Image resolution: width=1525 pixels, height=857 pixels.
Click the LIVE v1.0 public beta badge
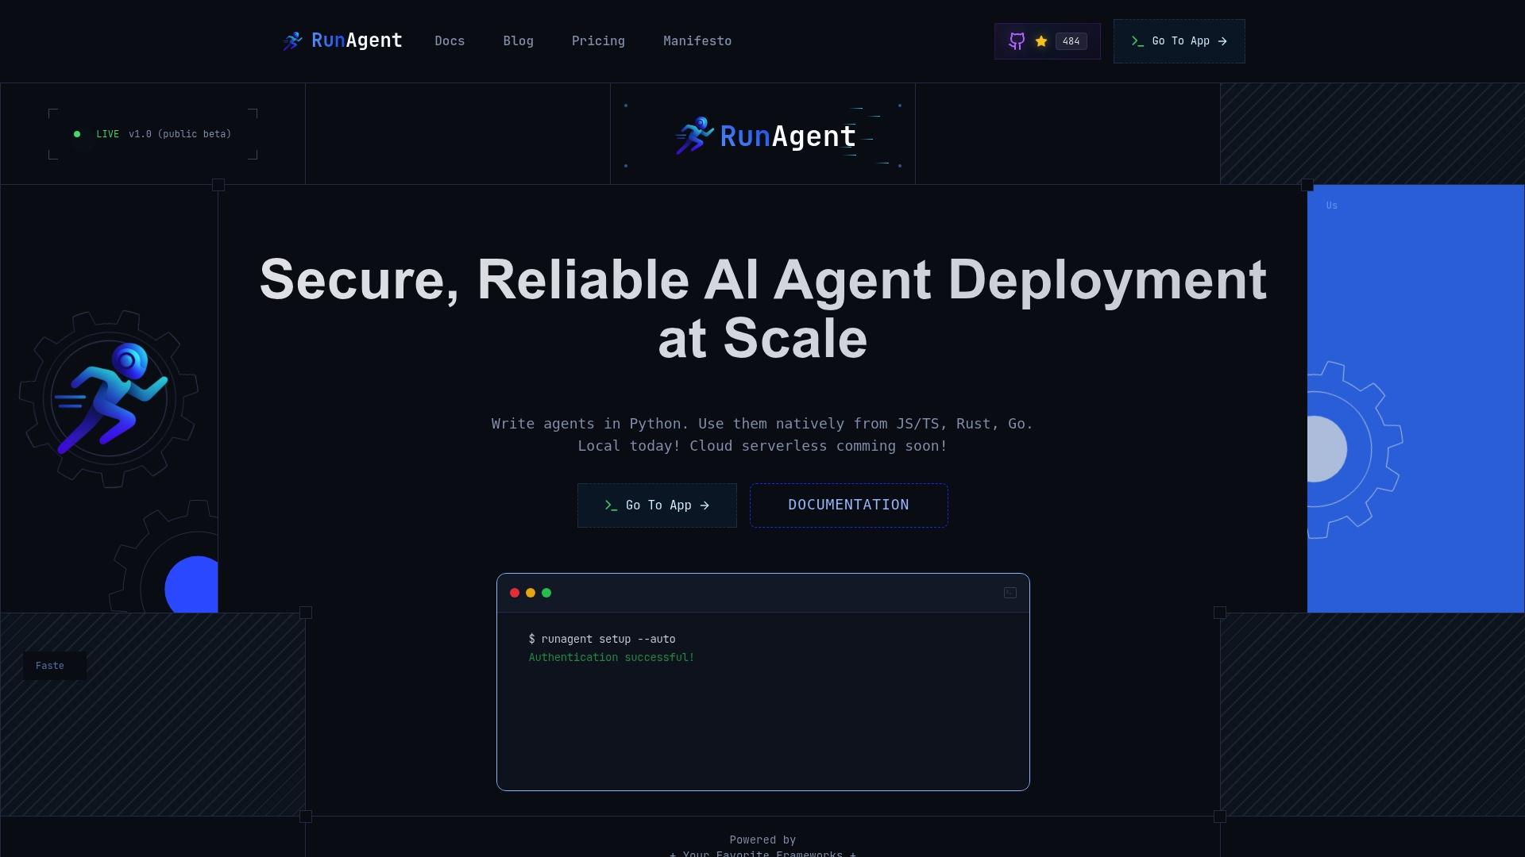click(152, 134)
